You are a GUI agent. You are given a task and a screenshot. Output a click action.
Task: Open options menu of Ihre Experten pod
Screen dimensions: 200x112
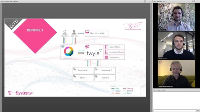[x=195, y=1]
